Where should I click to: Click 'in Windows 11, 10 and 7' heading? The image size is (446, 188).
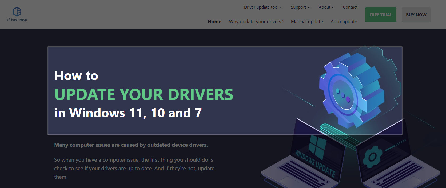pos(128,113)
